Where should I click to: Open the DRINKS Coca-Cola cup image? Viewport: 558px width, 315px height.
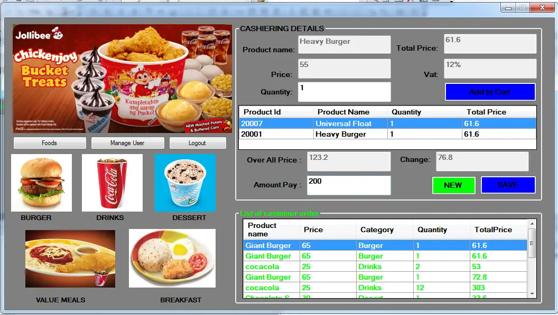[112, 183]
